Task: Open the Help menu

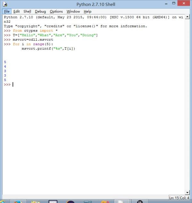Action: pos(87,12)
